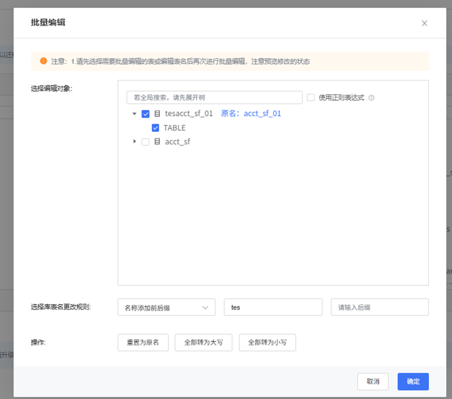The width and height of the screenshot is (452, 399).
Task: Click the orange warning notice icon
Action: (x=44, y=61)
